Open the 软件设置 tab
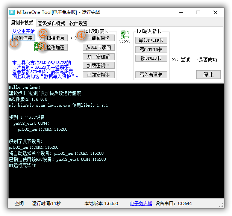 click(x=78, y=23)
